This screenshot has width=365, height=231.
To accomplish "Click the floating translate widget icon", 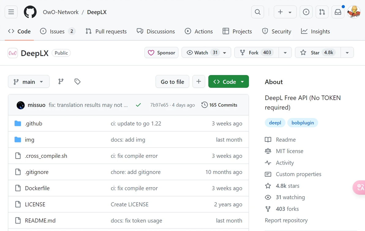I will point(360,187).
